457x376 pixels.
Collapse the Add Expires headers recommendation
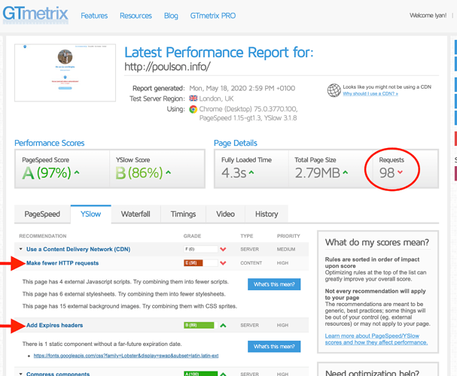coord(54,326)
